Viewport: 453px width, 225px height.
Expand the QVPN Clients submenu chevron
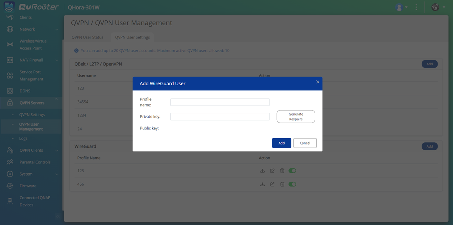tap(57, 150)
